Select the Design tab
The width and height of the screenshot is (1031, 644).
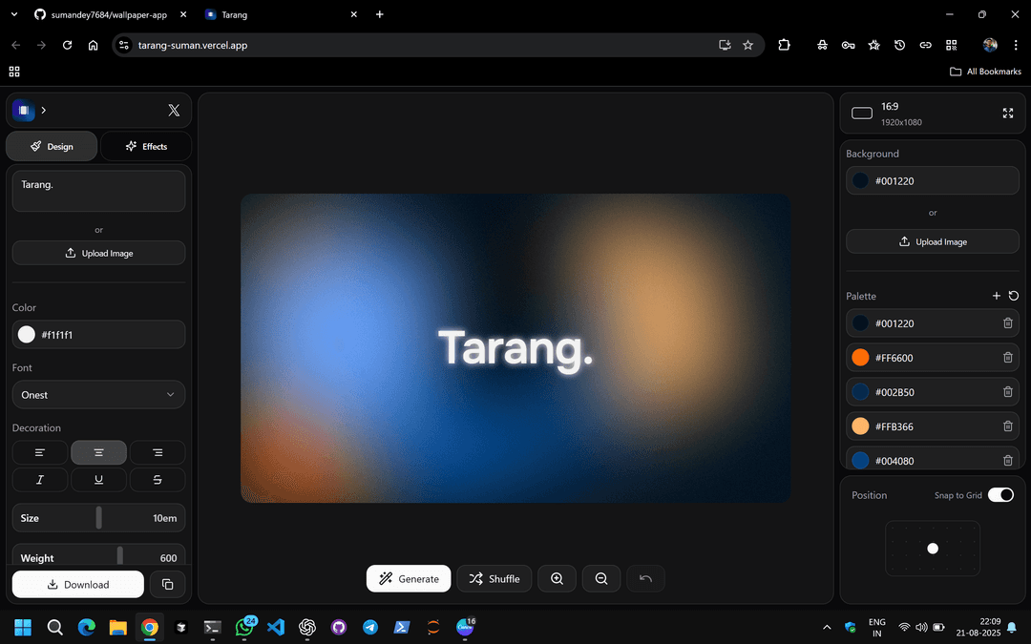(x=52, y=146)
